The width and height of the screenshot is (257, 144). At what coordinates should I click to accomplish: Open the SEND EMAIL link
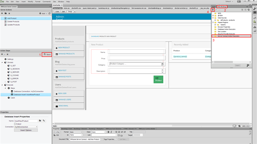click(63, 106)
